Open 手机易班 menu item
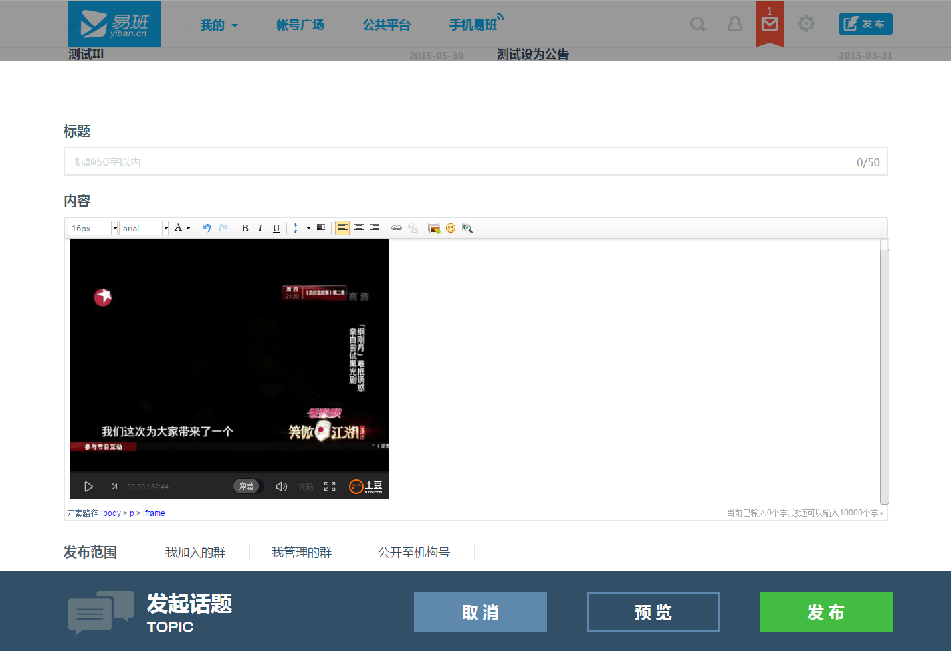Viewport: 951px width, 651px height. (x=476, y=24)
